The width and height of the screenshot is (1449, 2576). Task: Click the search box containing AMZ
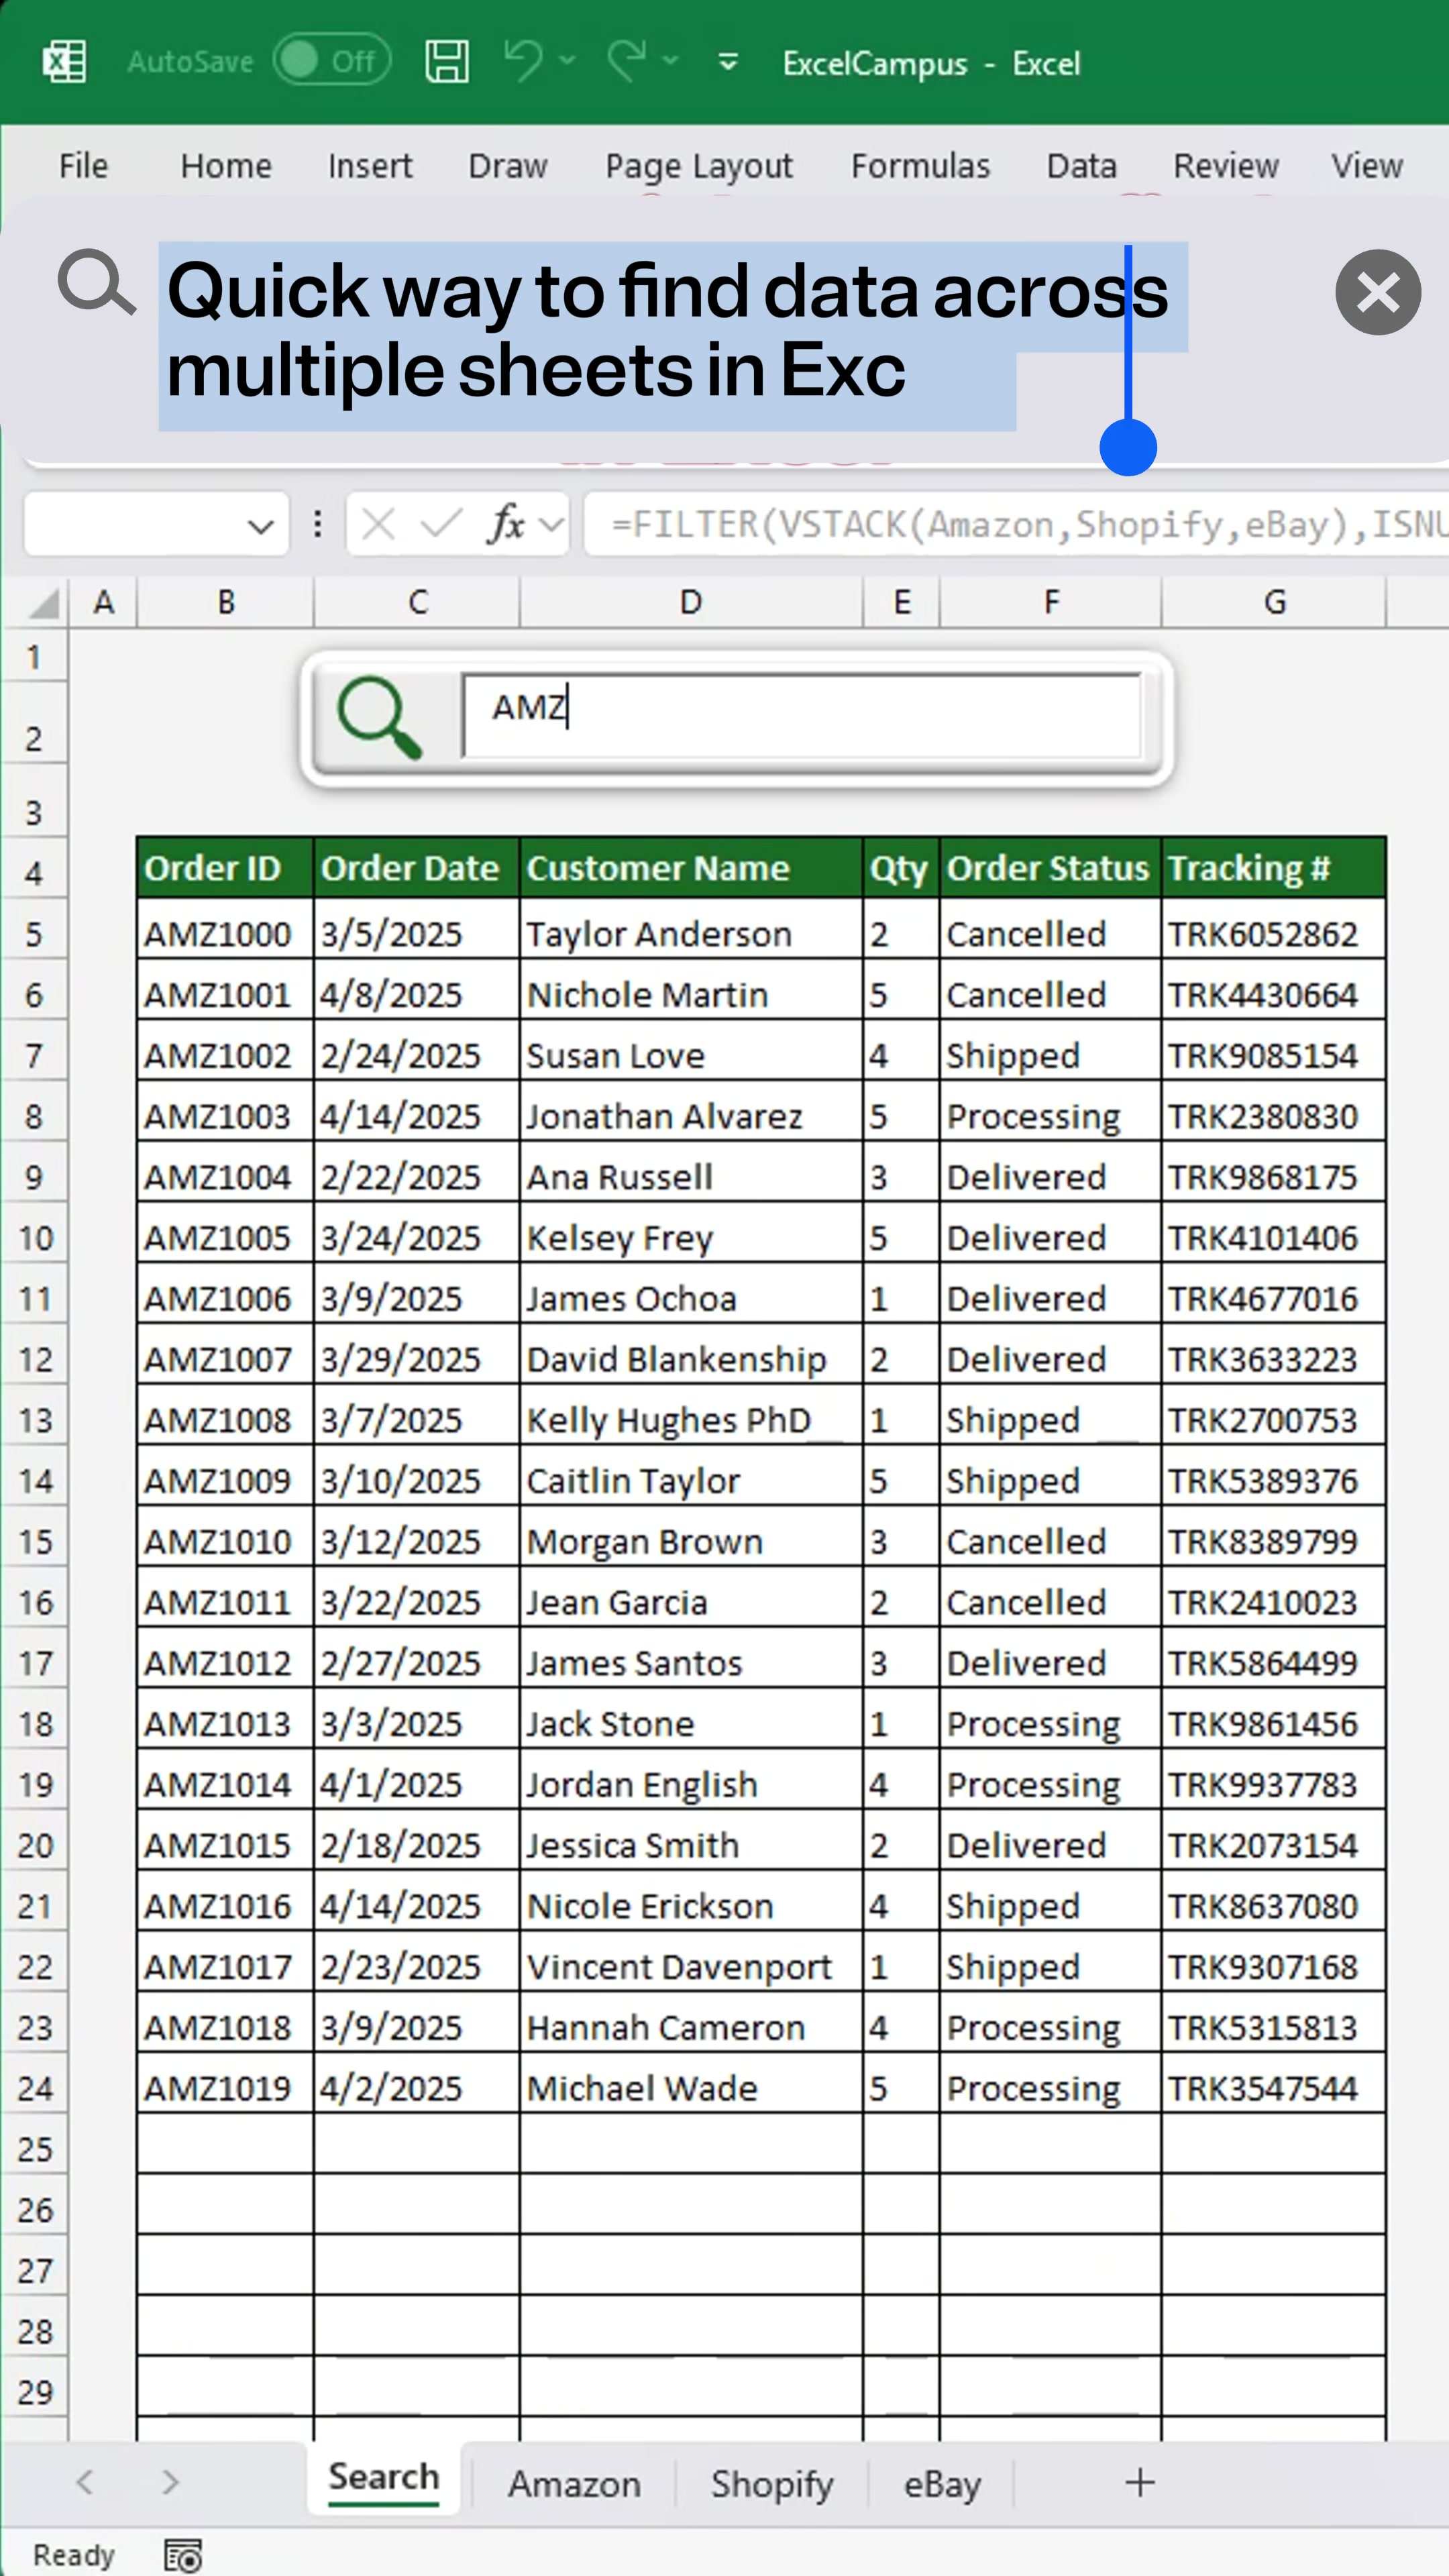click(x=802, y=715)
